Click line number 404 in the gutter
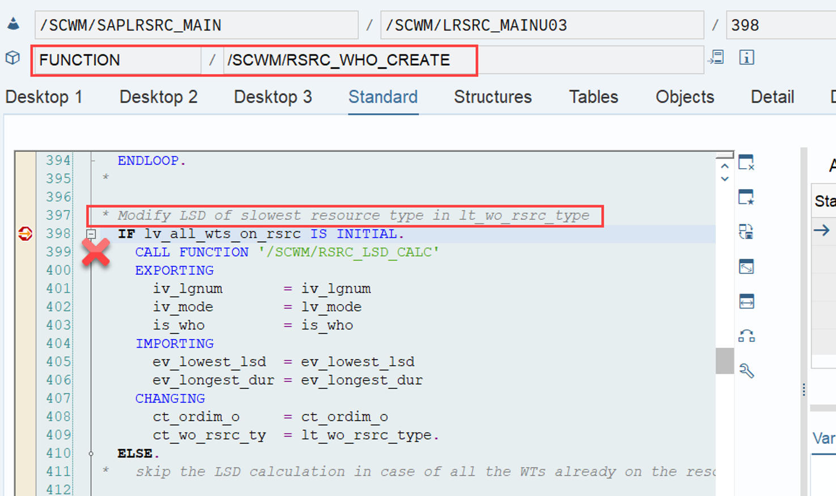The height and width of the screenshot is (496, 836). click(x=59, y=344)
